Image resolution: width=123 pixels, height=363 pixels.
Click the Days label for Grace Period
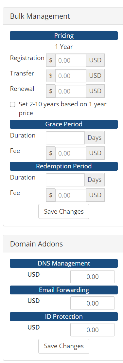click(95, 138)
